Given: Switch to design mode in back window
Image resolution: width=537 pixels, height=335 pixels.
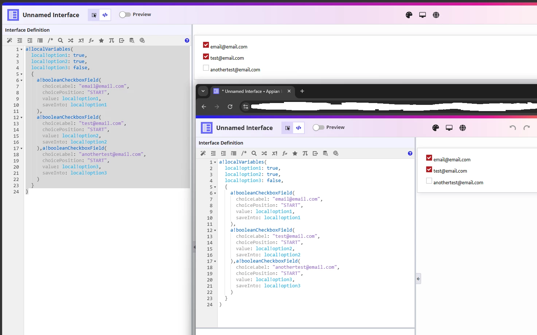Looking at the screenshot, I should (x=94, y=15).
